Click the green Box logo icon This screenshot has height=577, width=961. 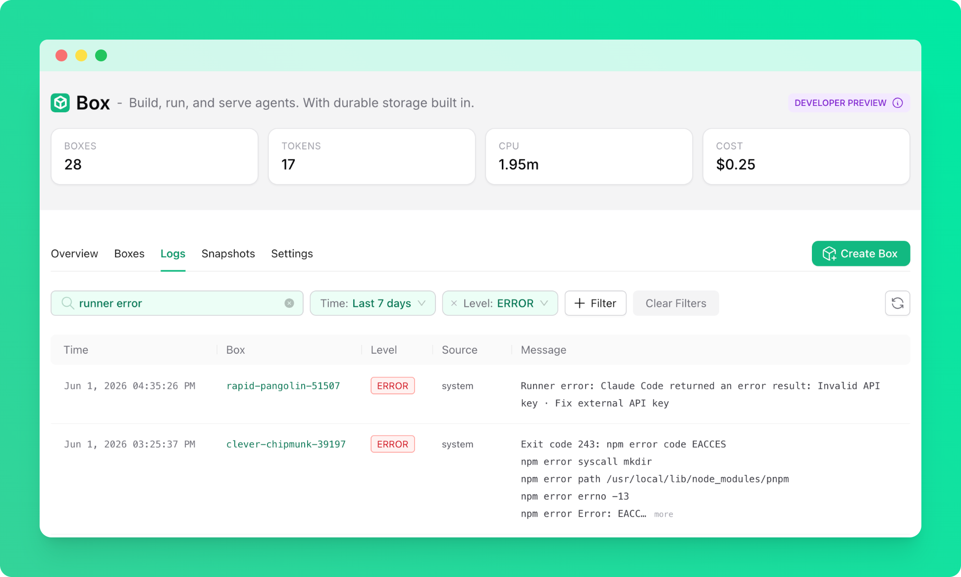[x=60, y=103]
